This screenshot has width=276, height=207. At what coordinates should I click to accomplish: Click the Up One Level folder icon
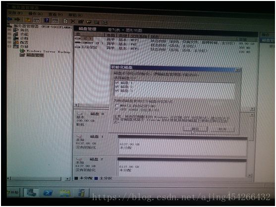click(28, 20)
